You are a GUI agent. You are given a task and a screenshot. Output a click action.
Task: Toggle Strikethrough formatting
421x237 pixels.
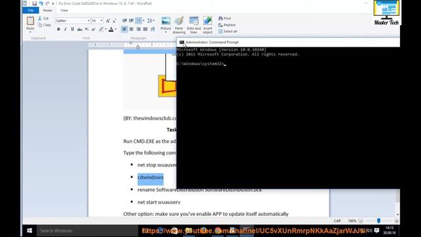tap(80, 29)
